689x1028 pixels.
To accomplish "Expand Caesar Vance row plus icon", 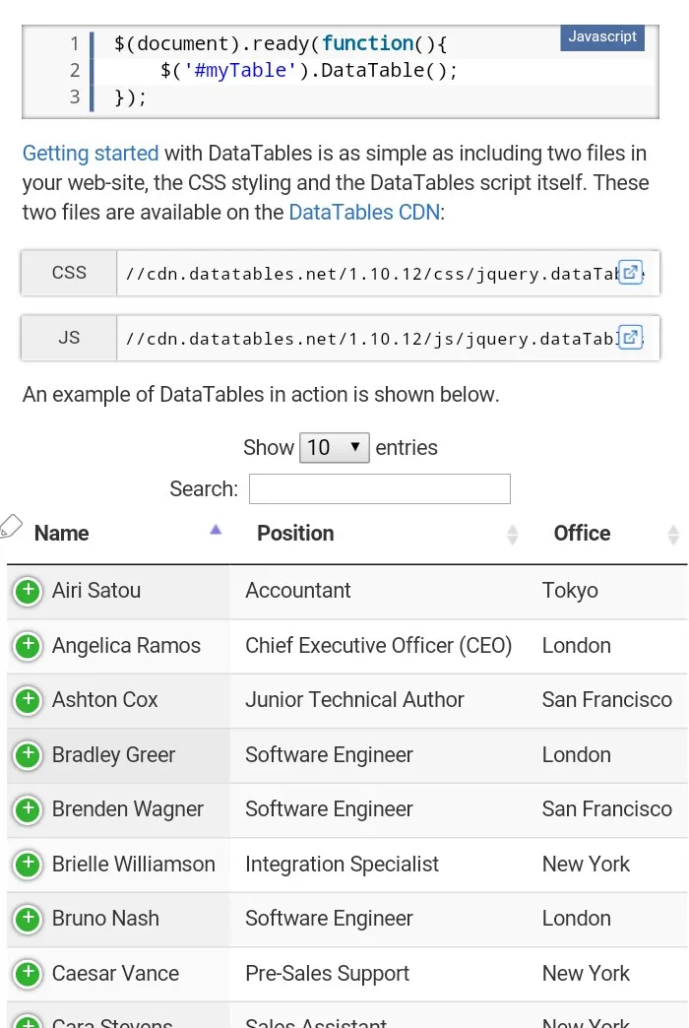I will coord(28,974).
